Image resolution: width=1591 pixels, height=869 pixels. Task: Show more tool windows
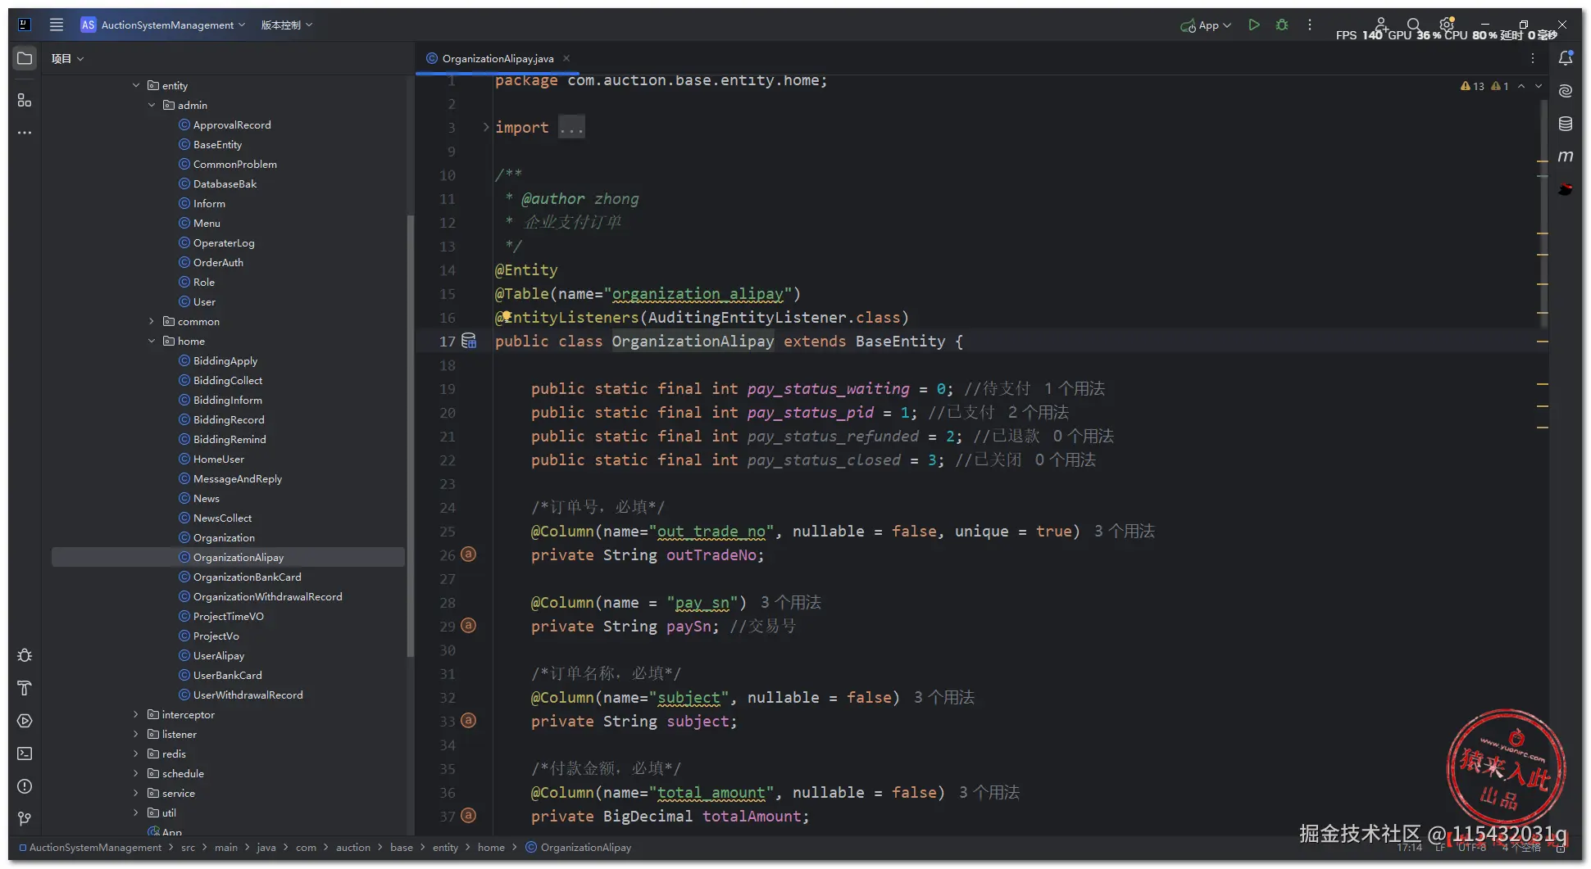coord(25,132)
